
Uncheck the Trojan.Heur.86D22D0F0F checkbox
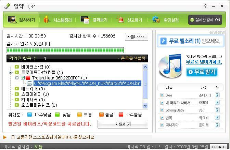pyautogui.click(x=23, y=77)
